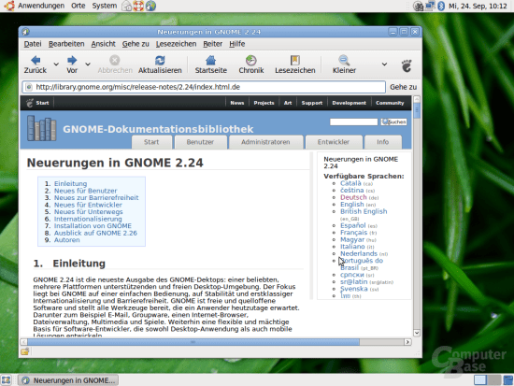Viewport: 514px width, 386px height.
Task: Open Community in the GNOME site bar
Action: point(390,103)
